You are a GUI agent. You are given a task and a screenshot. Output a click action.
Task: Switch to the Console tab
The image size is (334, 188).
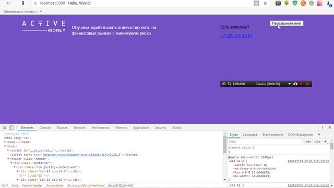[x=45, y=127]
